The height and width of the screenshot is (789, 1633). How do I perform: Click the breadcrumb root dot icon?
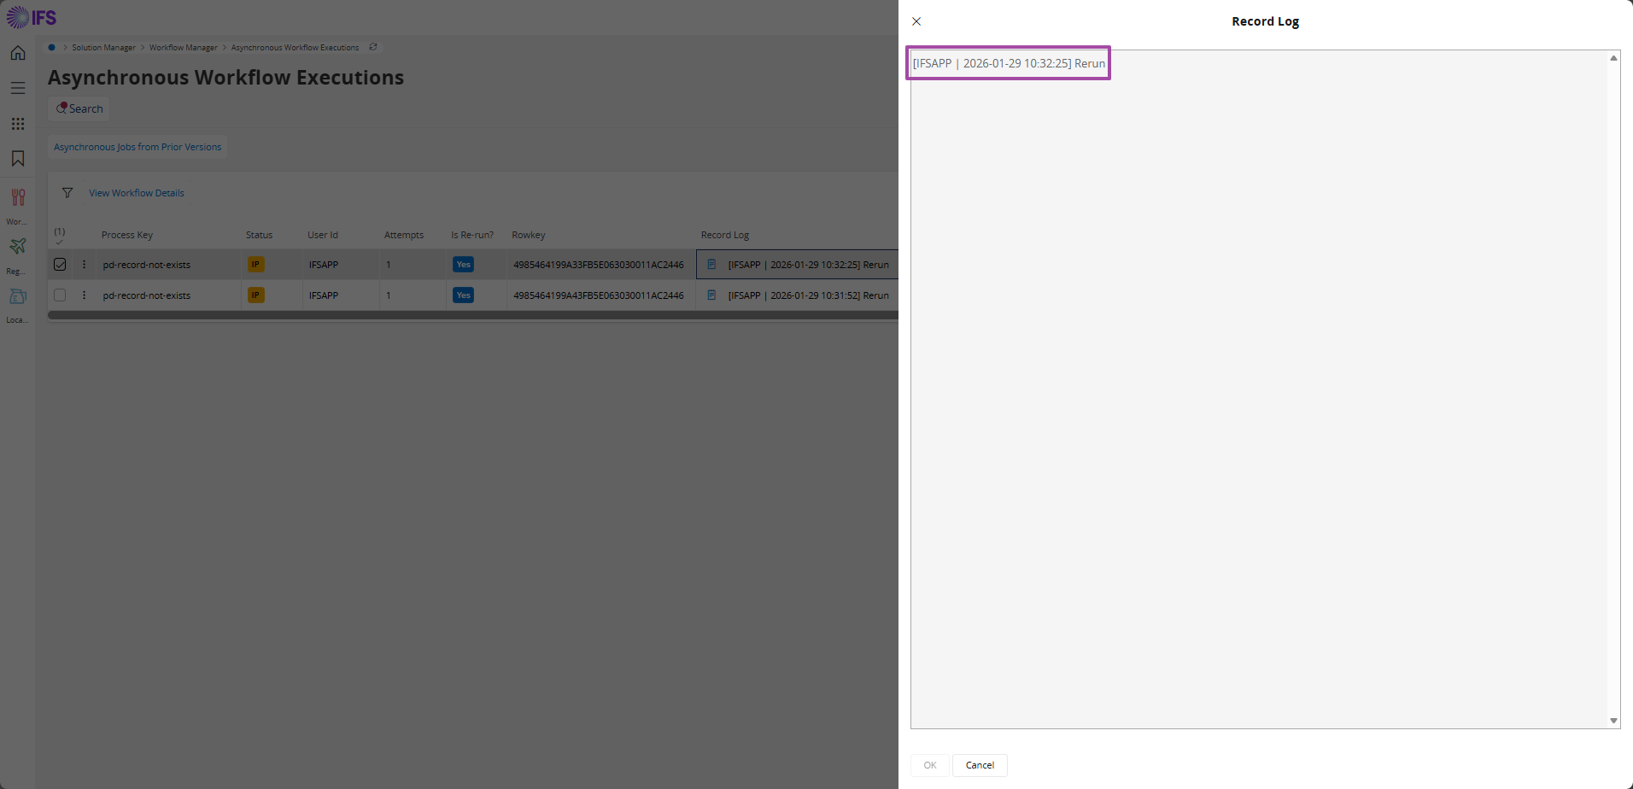click(x=52, y=47)
